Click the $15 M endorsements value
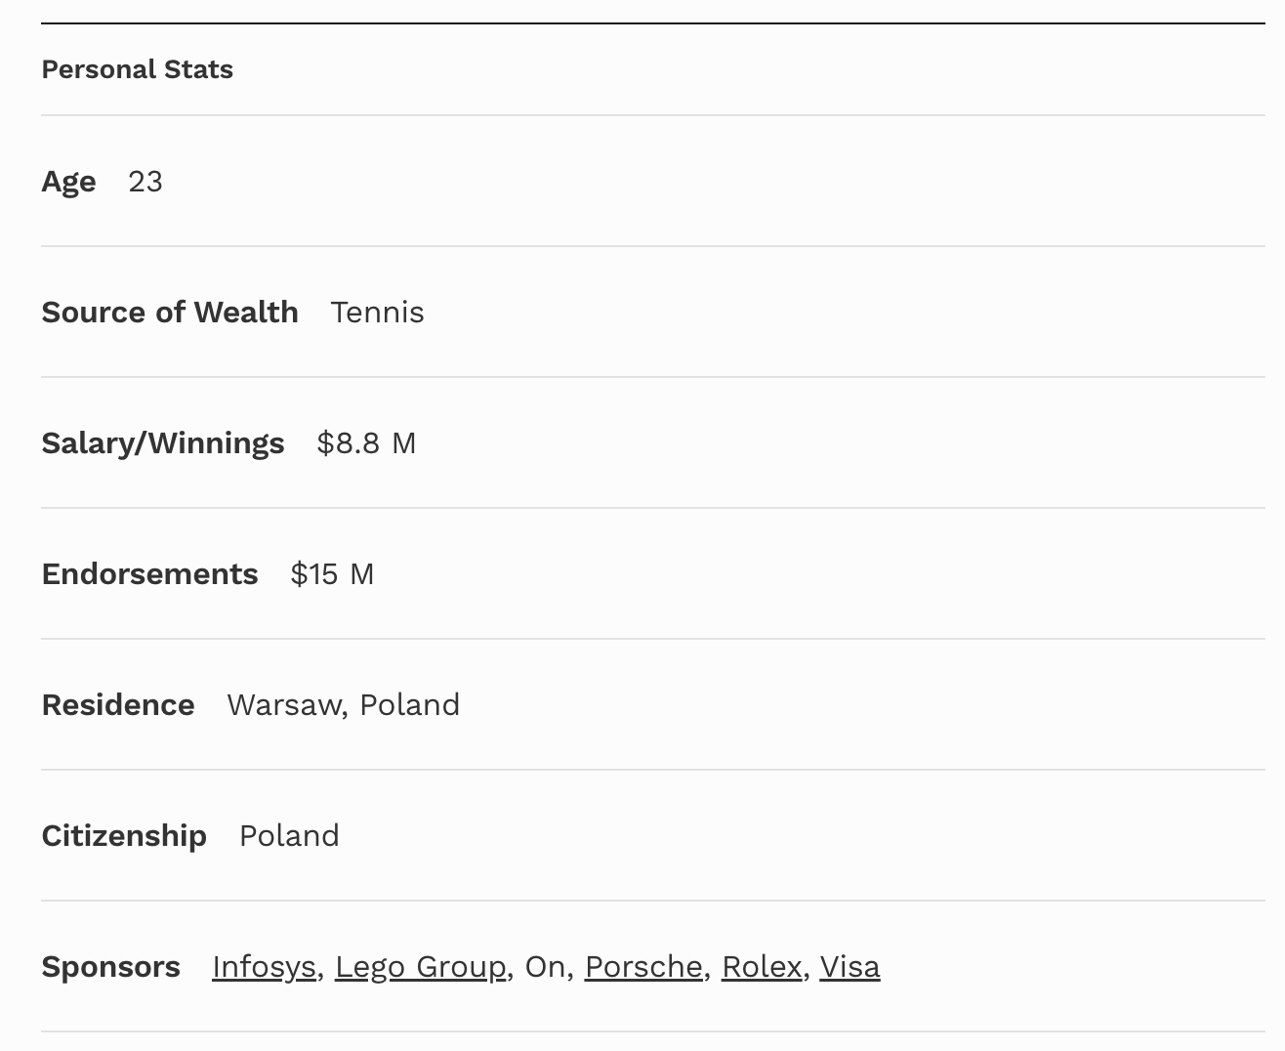This screenshot has width=1285, height=1051. pos(332,574)
